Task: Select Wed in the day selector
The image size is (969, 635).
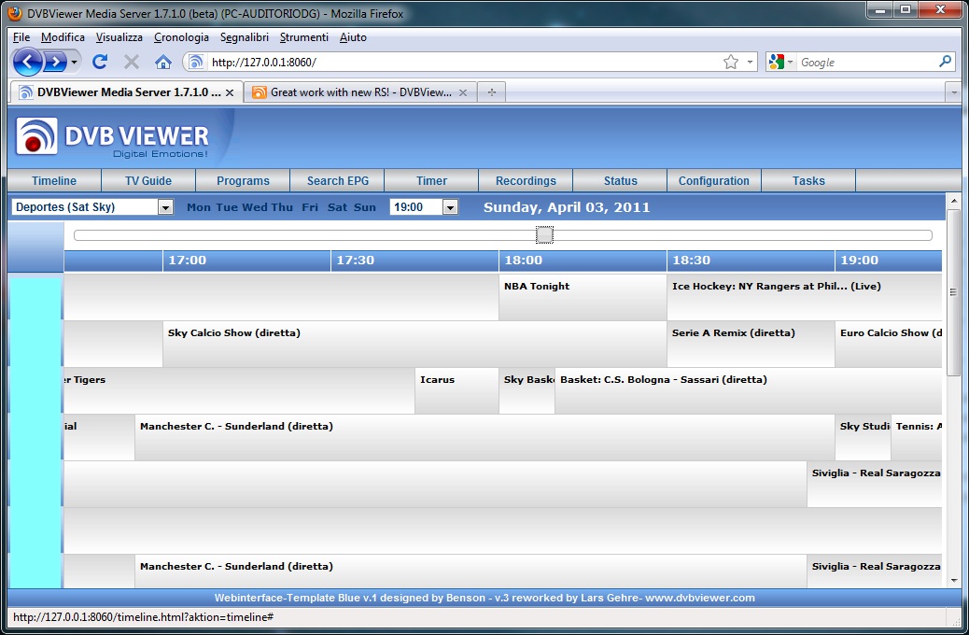Action: [x=255, y=207]
